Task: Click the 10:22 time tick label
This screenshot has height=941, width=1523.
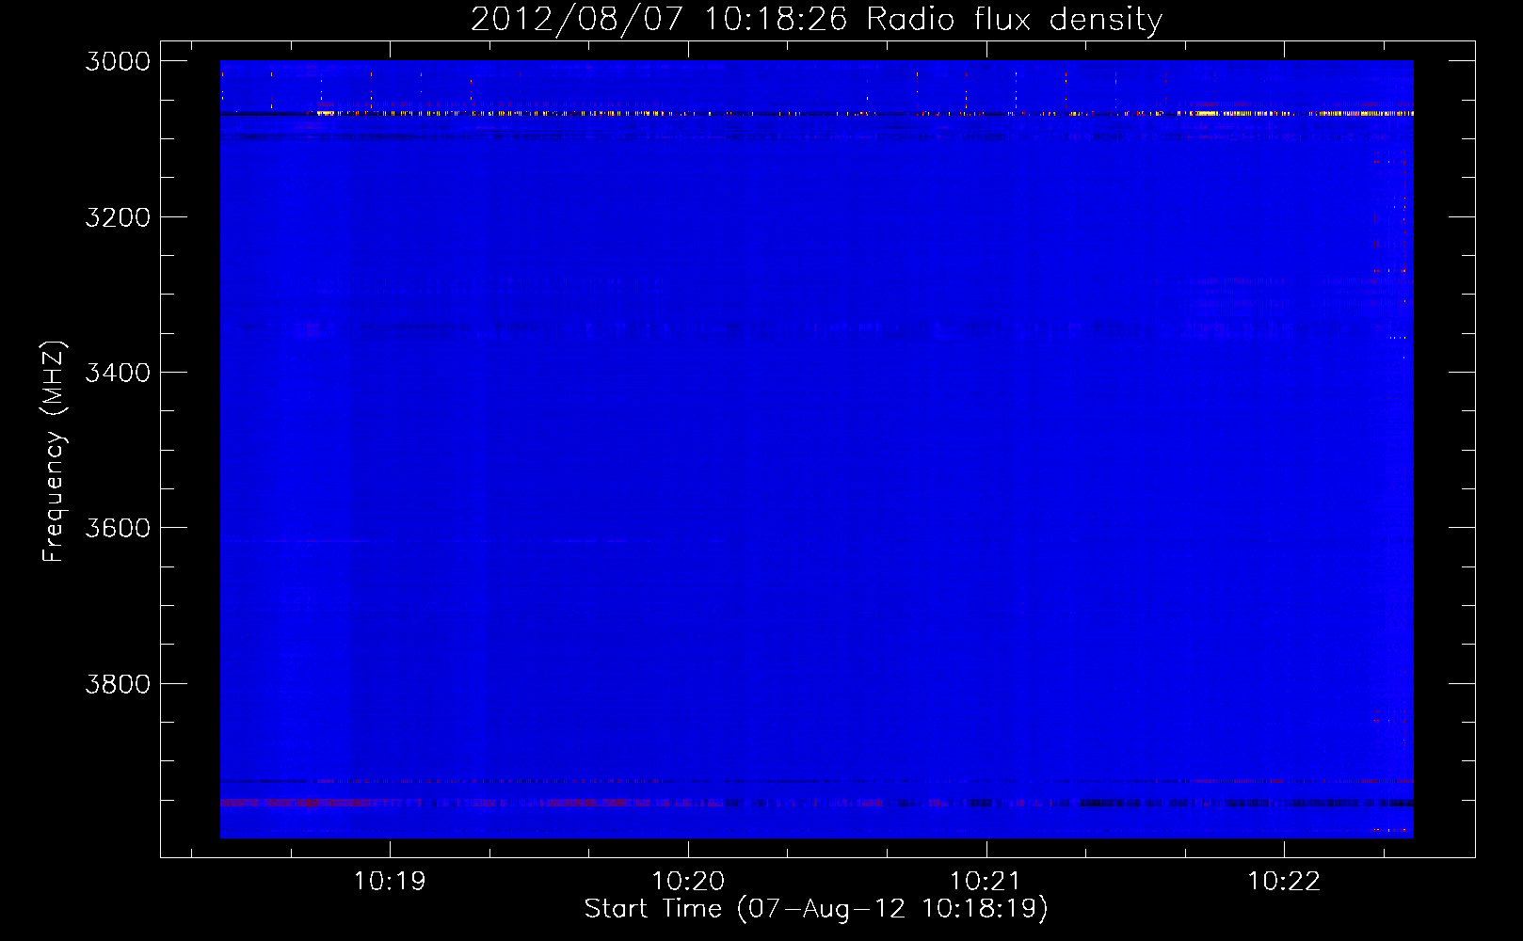Action: (x=1284, y=882)
